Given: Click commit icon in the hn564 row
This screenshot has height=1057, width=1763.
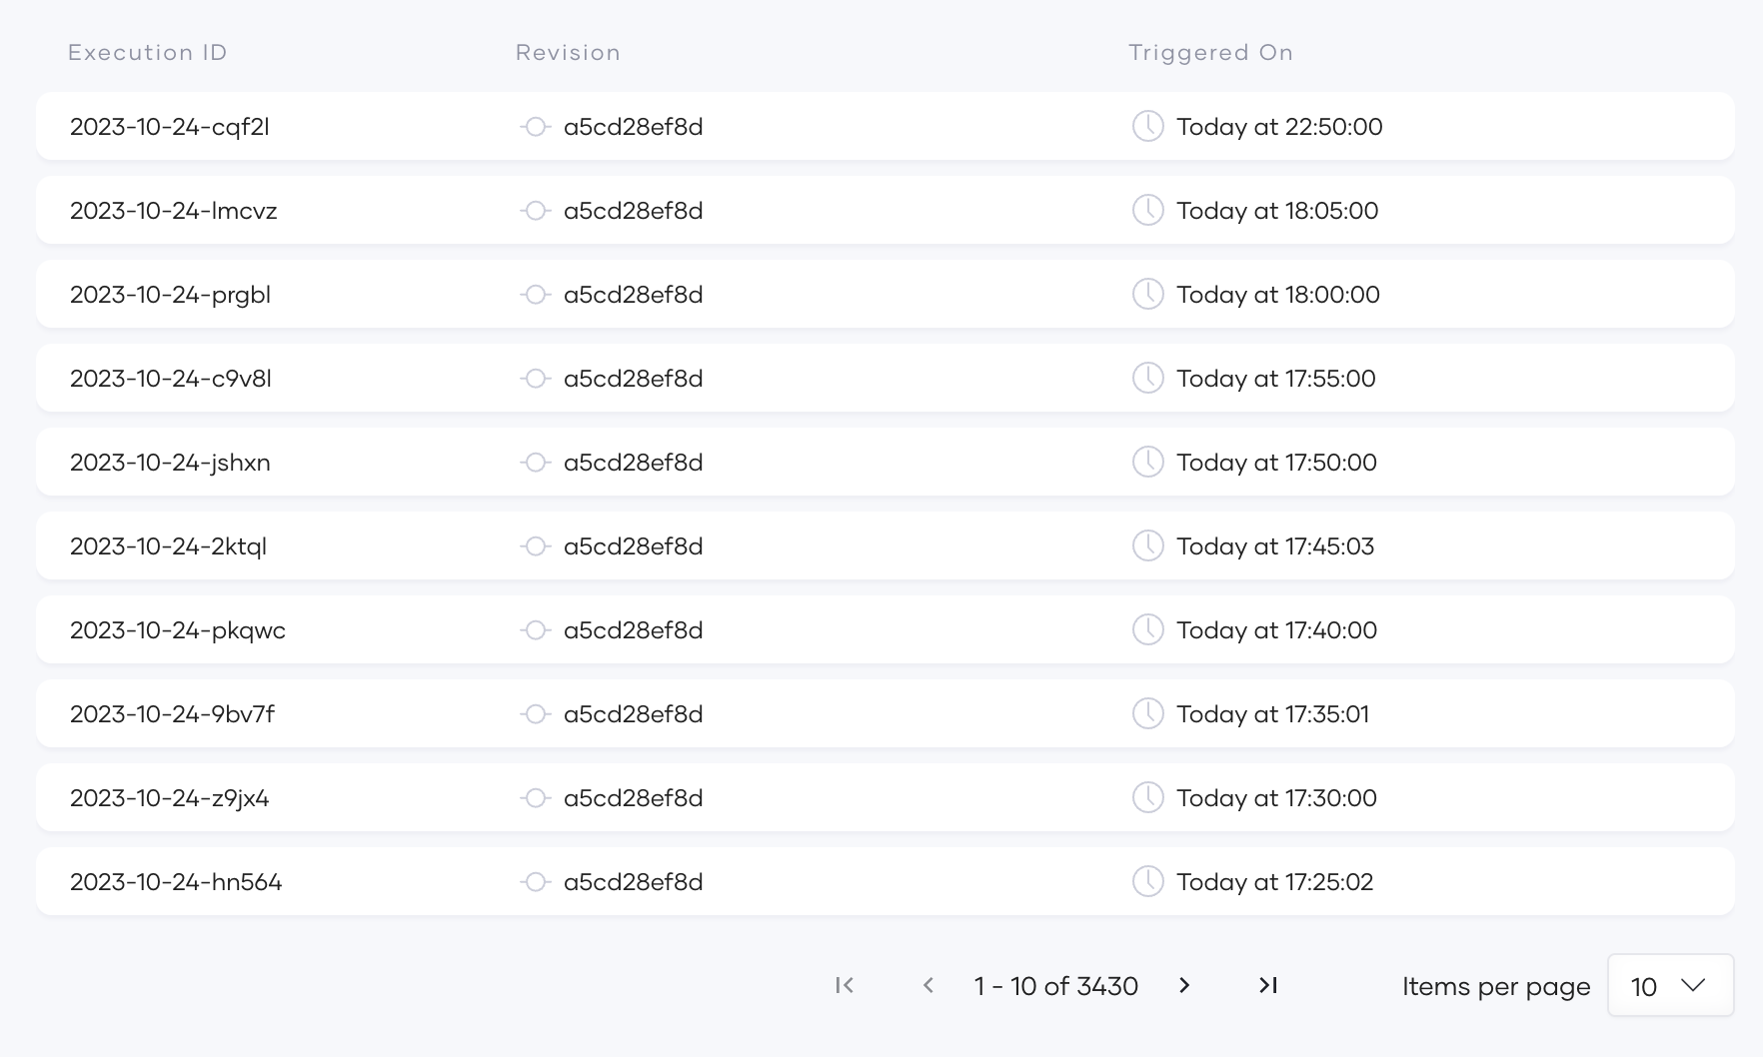Looking at the screenshot, I should point(536,882).
